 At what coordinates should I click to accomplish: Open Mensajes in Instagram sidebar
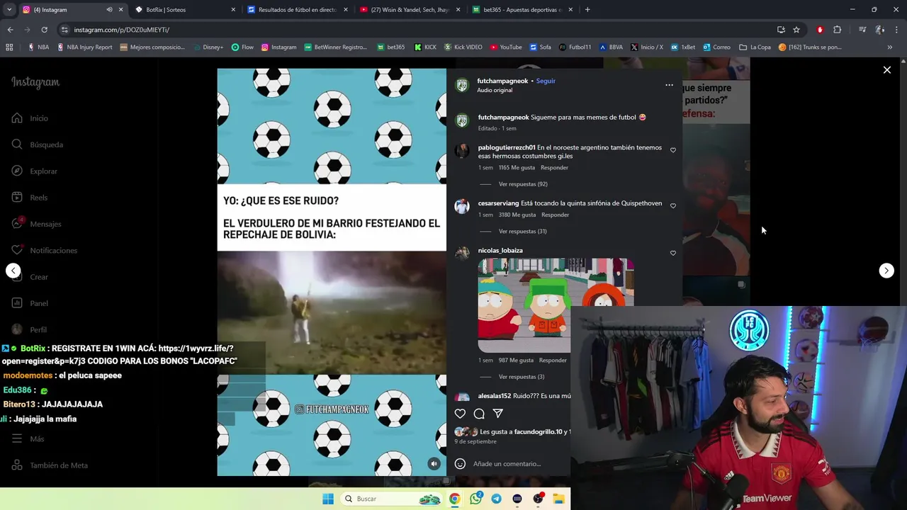tap(36, 224)
